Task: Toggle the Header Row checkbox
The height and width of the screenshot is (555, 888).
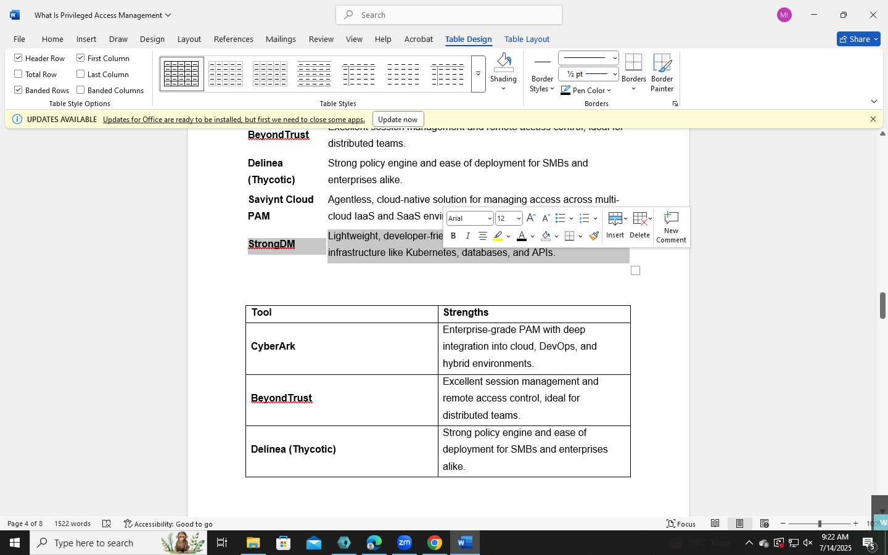Action: [39, 58]
